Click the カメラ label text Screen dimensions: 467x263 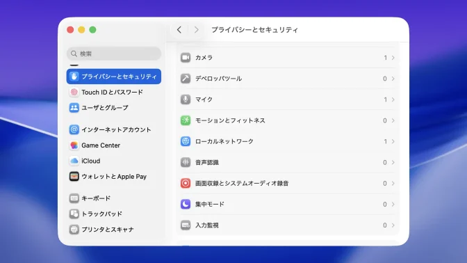[x=204, y=58]
